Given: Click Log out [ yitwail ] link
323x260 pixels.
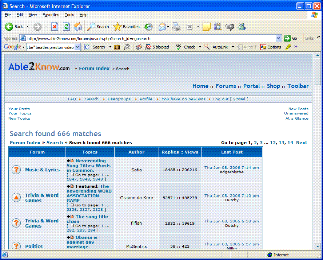Looking at the screenshot, I should (x=231, y=99).
